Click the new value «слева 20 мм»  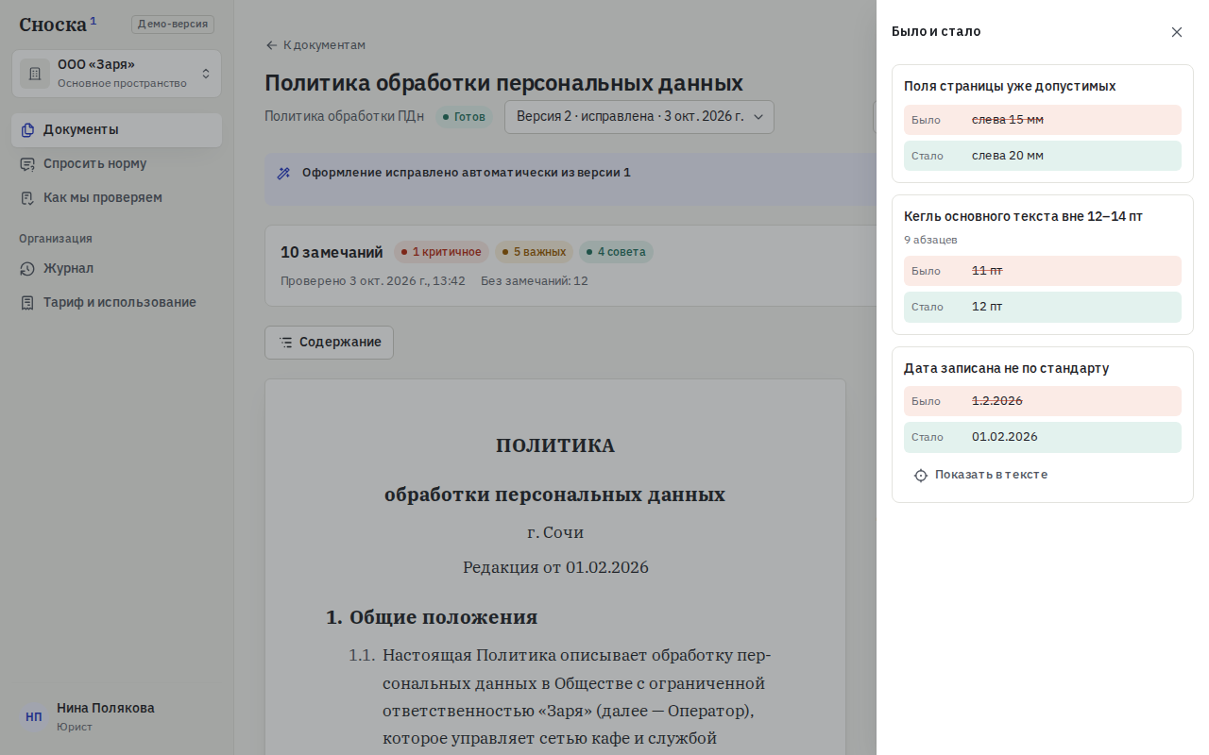pyautogui.click(x=1008, y=156)
